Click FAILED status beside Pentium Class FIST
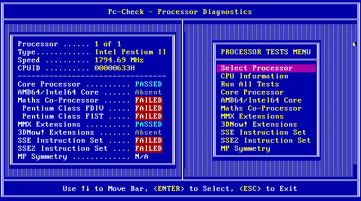This screenshot has height=201, width=361. tap(149, 116)
